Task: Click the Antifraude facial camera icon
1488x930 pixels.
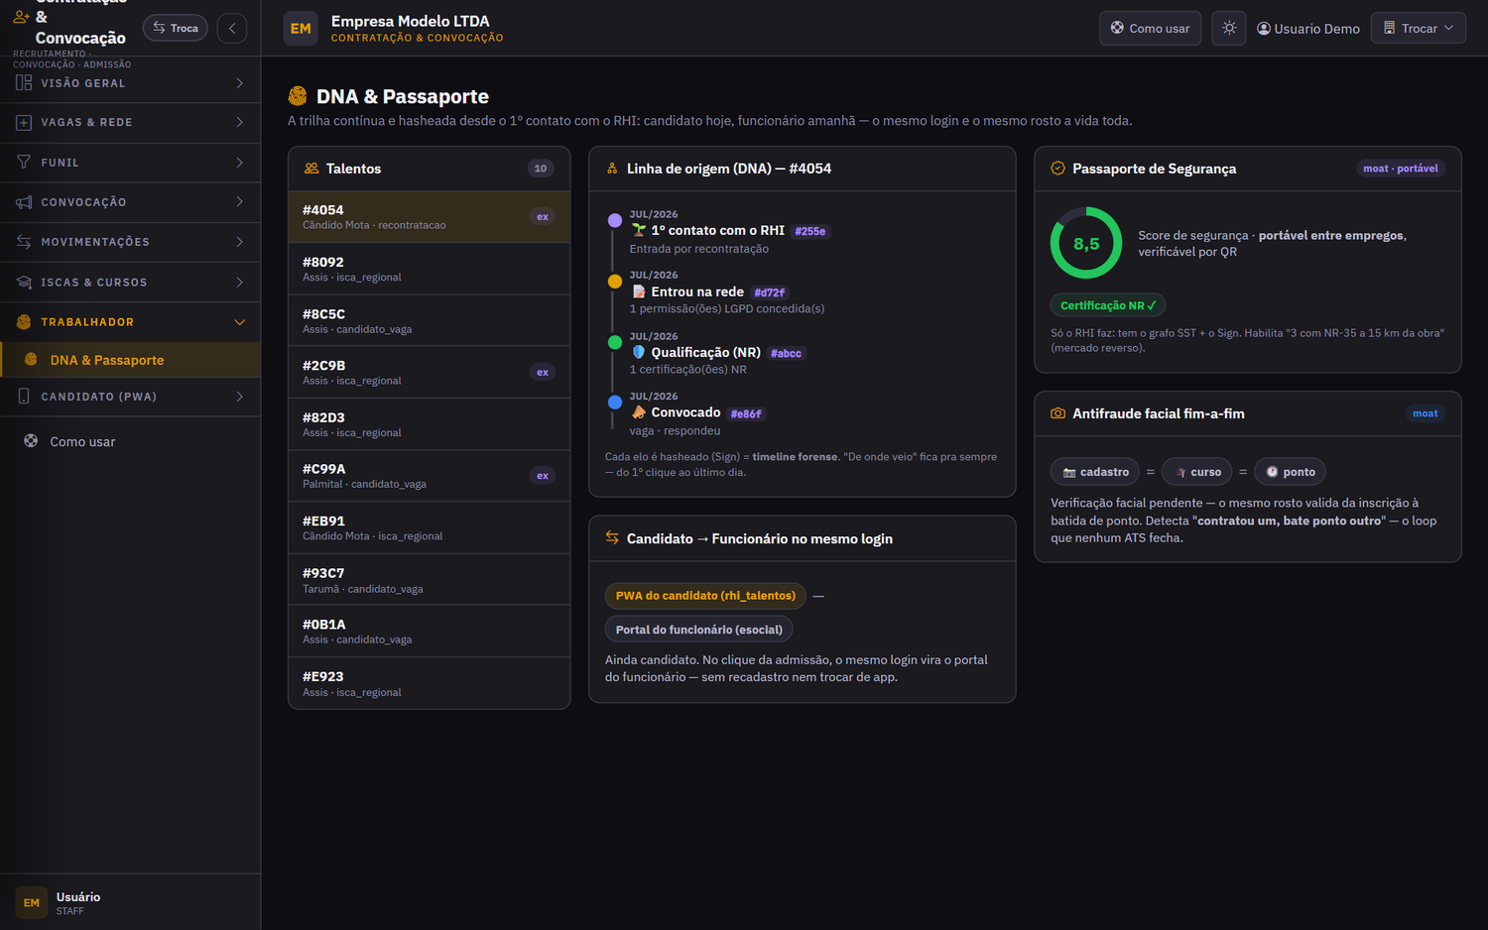Action: [x=1057, y=413]
